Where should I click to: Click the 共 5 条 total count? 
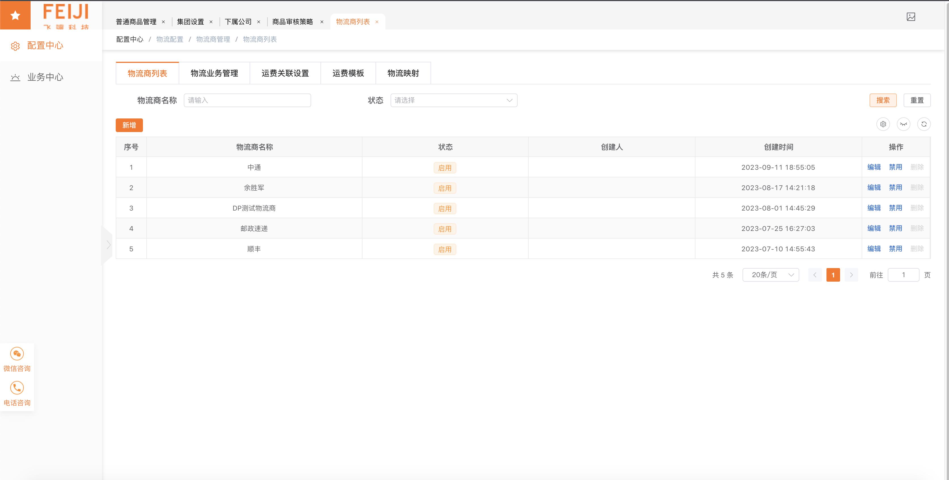tap(722, 275)
